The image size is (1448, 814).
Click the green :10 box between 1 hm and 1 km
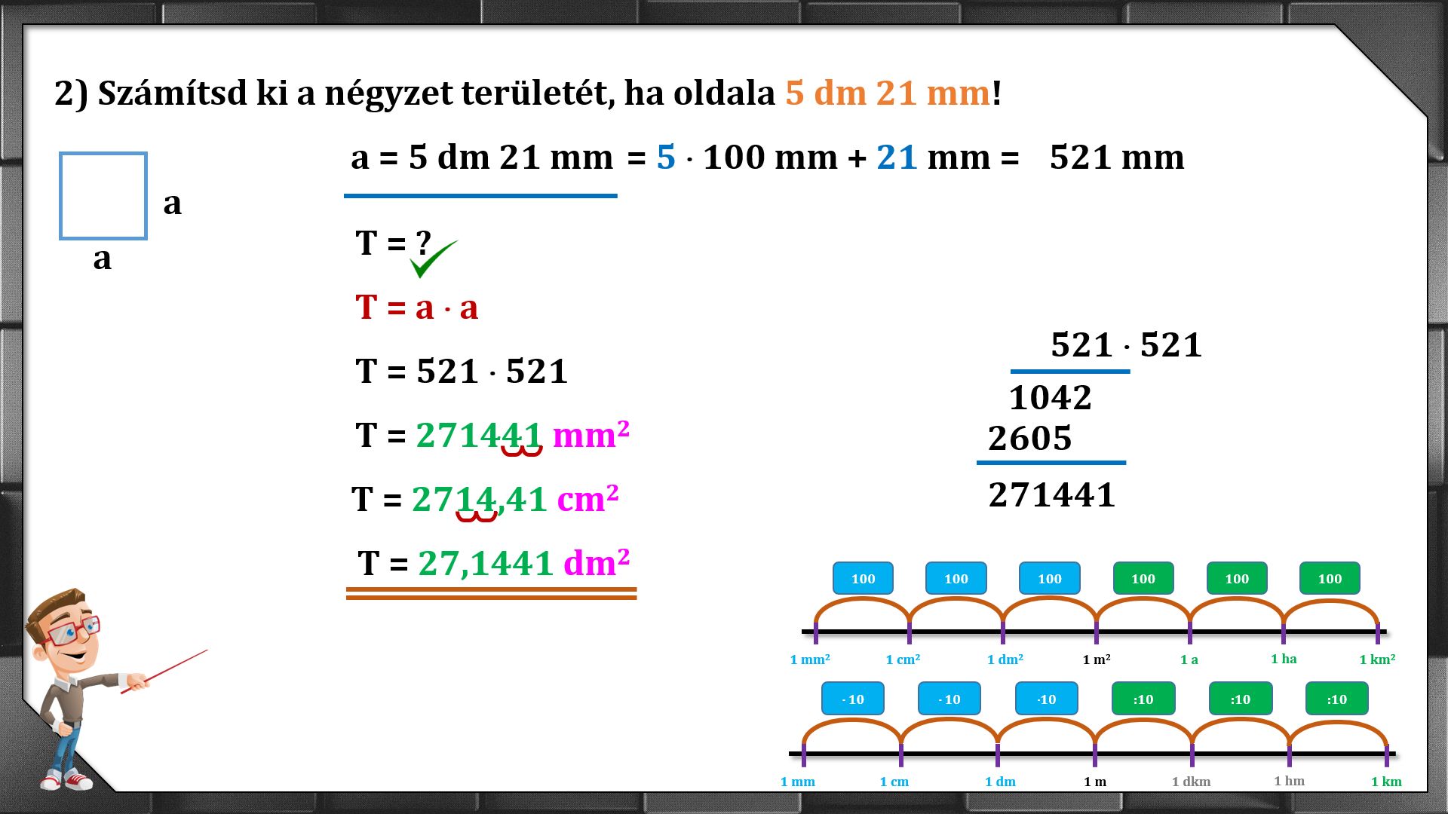point(1336,699)
